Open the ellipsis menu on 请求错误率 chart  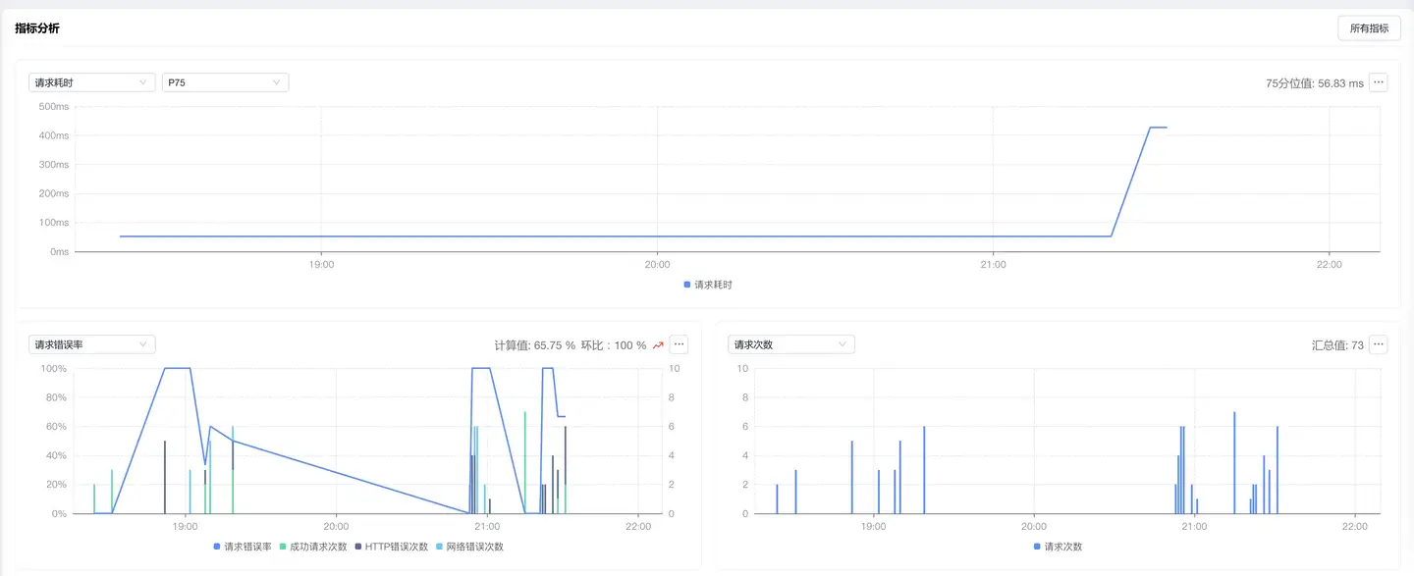coord(680,344)
